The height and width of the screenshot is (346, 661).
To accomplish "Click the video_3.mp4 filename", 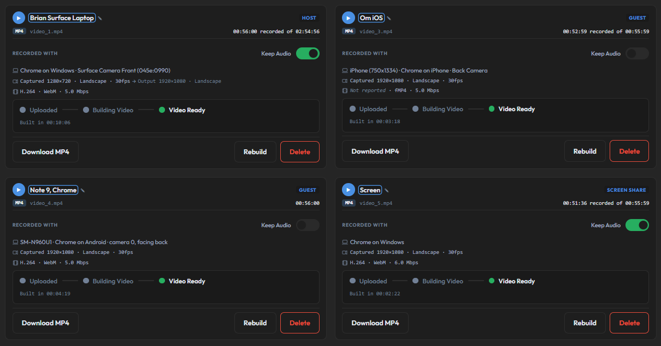I will (x=376, y=32).
